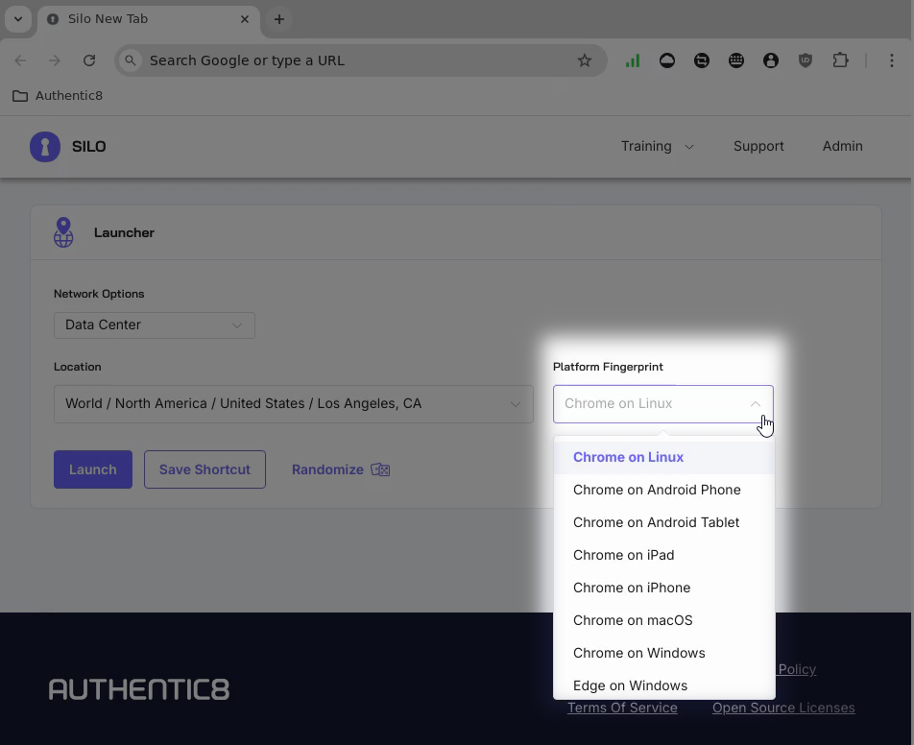Click the search magnifier icon in address bar
The width and height of the screenshot is (914, 745).
131,60
